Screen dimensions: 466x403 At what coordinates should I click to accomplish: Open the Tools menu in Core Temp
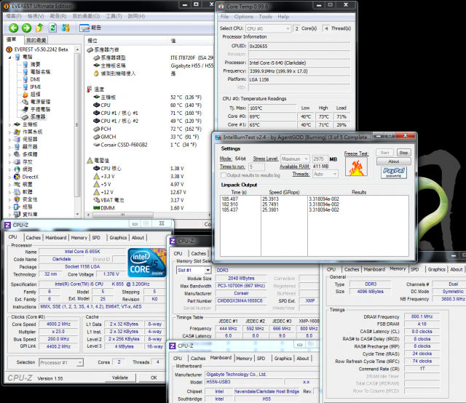(x=265, y=17)
